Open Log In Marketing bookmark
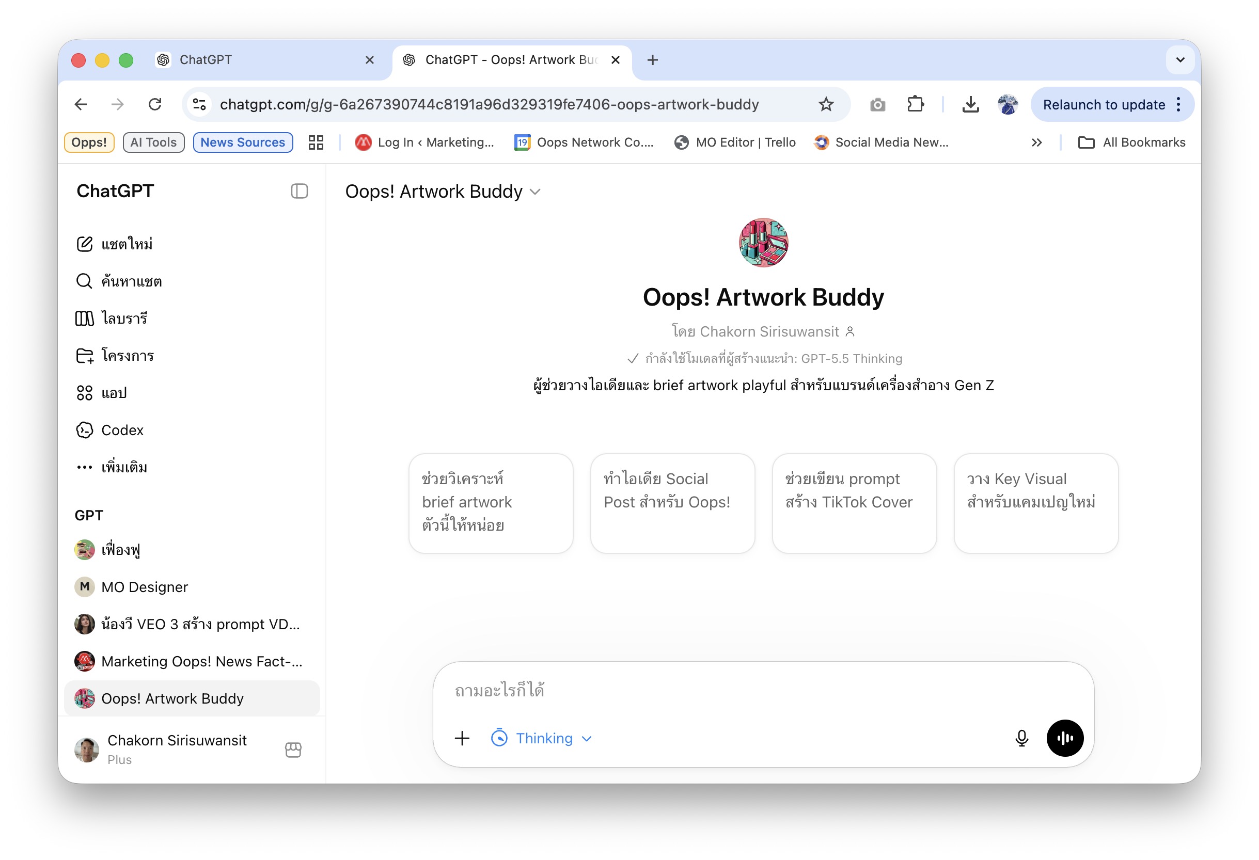Viewport: 1259px width, 860px height. click(x=424, y=142)
